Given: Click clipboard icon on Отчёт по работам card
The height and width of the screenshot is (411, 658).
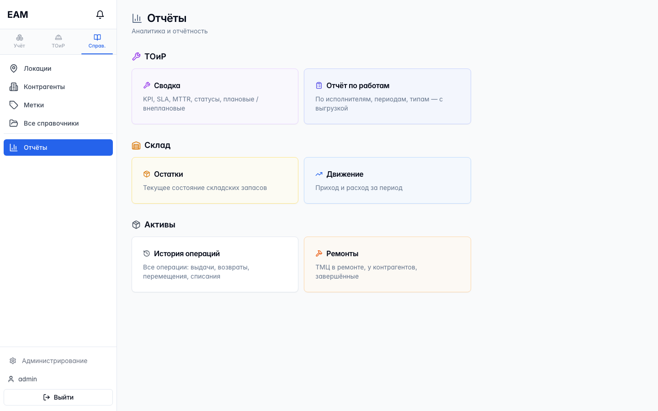Looking at the screenshot, I should click(x=319, y=85).
